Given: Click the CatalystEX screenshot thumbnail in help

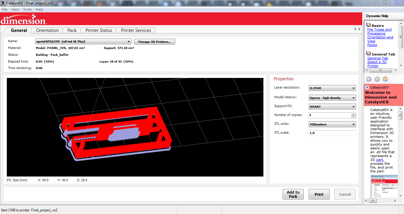Looking at the screenshot, I should pos(384,187).
